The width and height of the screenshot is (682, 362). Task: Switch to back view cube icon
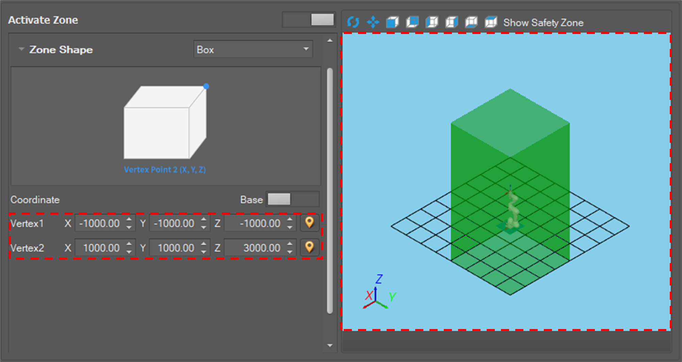tap(412, 22)
